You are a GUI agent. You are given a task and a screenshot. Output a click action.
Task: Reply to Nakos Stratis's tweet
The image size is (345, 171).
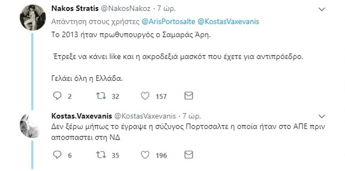57,96
